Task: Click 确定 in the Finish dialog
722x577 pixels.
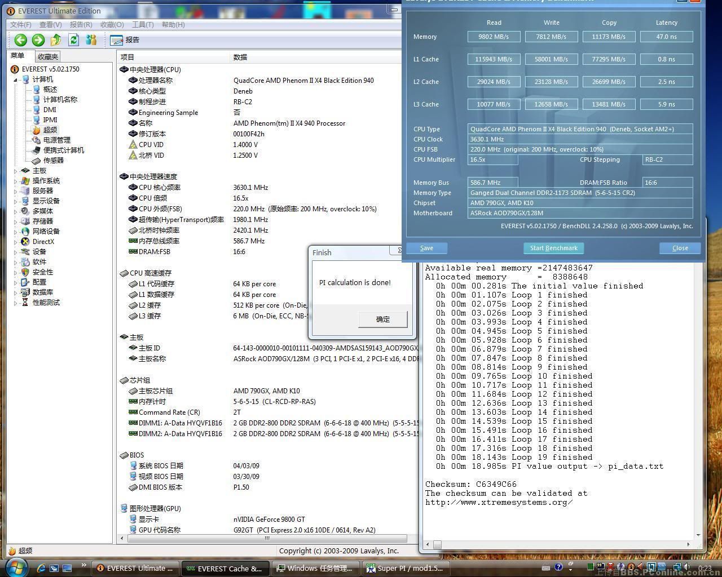Action: click(383, 319)
